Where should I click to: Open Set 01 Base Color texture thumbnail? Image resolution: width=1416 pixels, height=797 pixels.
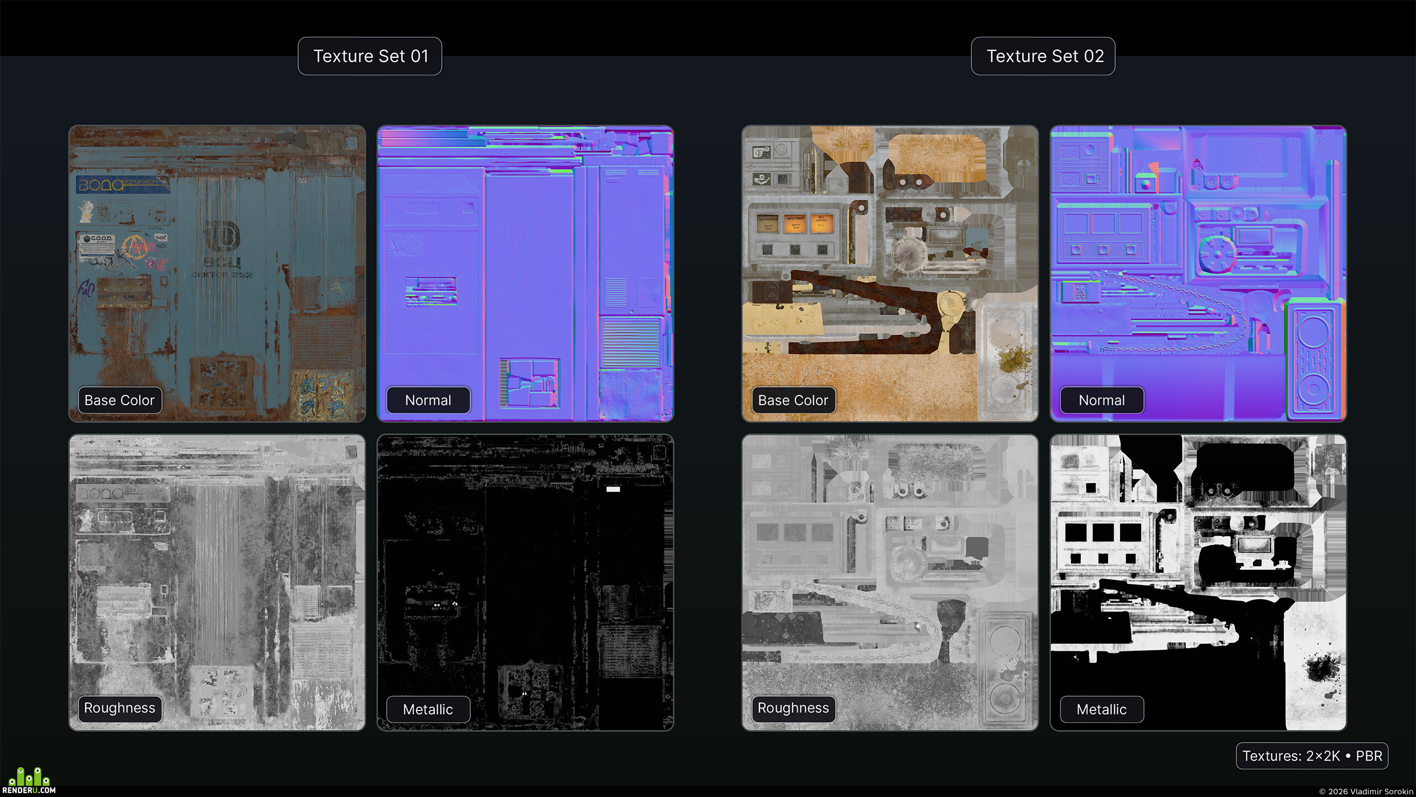pyautogui.click(x=217, y=273)
